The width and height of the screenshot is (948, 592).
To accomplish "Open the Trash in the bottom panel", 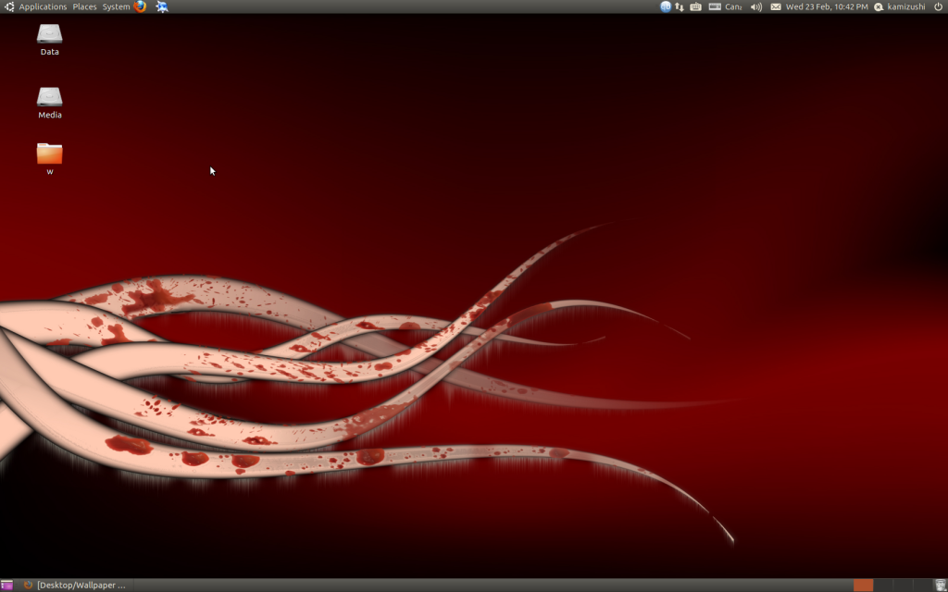I will [x=940, y=585].
